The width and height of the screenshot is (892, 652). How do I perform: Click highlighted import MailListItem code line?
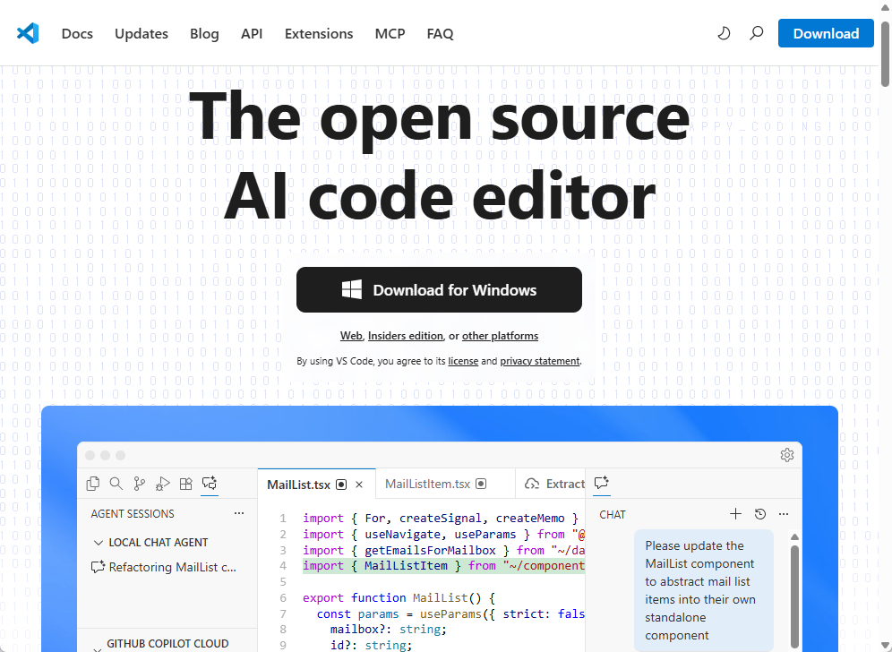(x=443, y=565)
